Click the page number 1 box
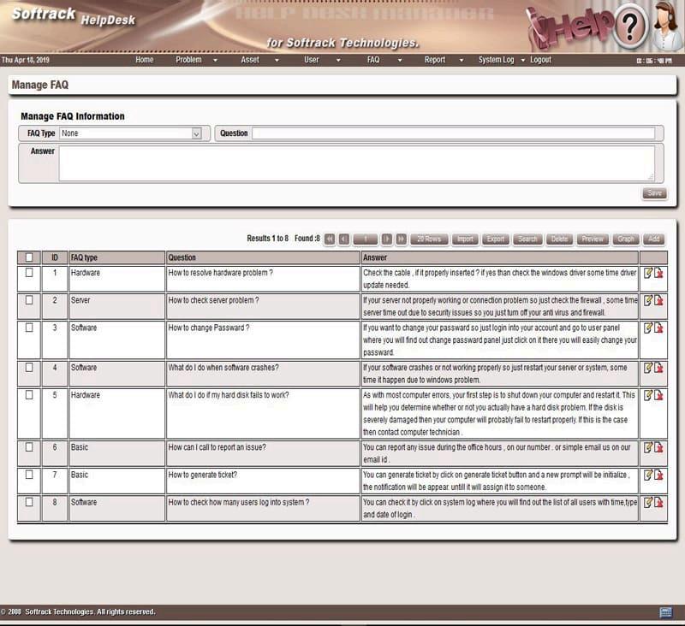The height and width of the screenshot is (626, 685). pyautogui.click(x=366, y=239)
